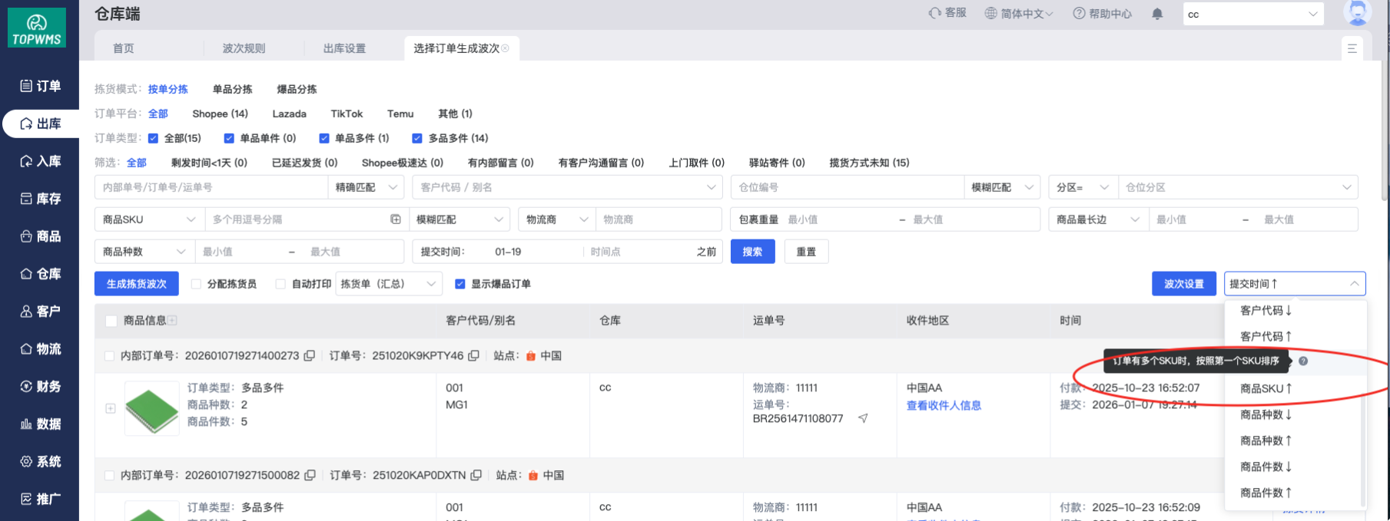1390x521 pixels.
Task: Click 生成拣货波次 button
Action: pyautogui.click(x=137, y=284)
